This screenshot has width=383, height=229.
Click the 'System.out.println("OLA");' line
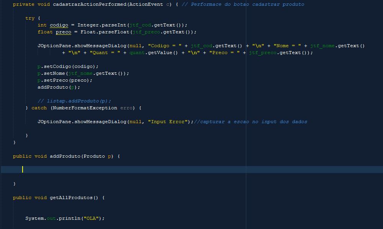coord(65,219)
